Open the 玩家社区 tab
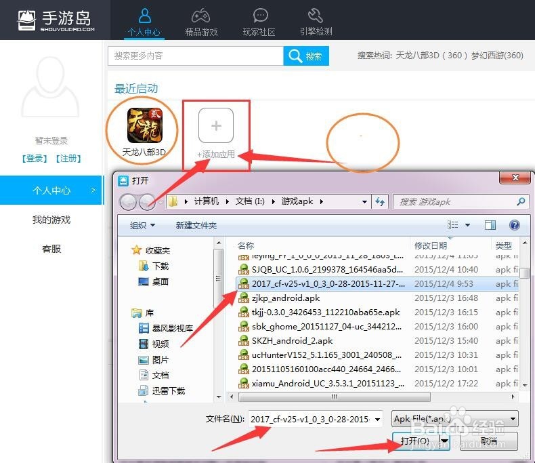This screenshot has height=463, width=535. point(259,23)
